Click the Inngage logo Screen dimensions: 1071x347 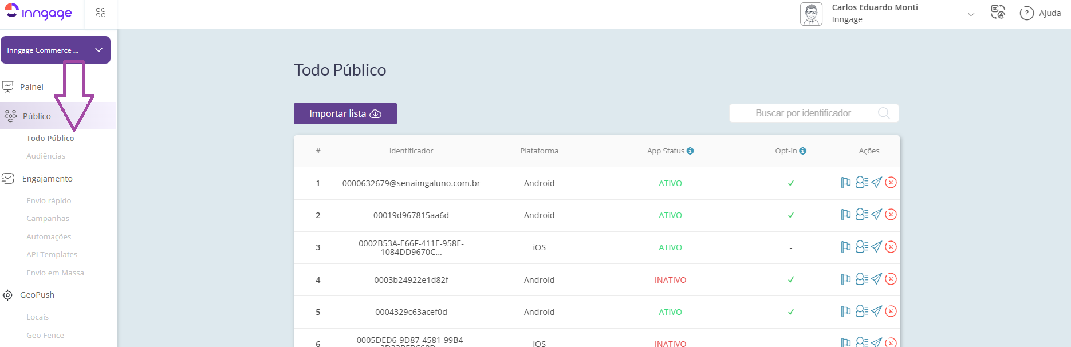pos(38,13)
